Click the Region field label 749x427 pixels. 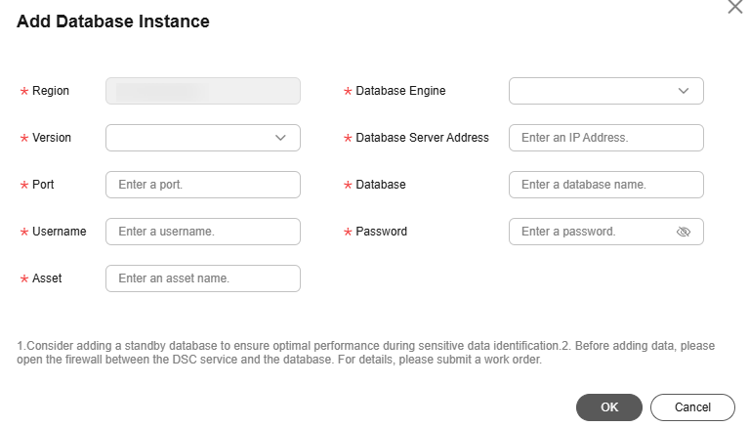click(x=51, y=91)
